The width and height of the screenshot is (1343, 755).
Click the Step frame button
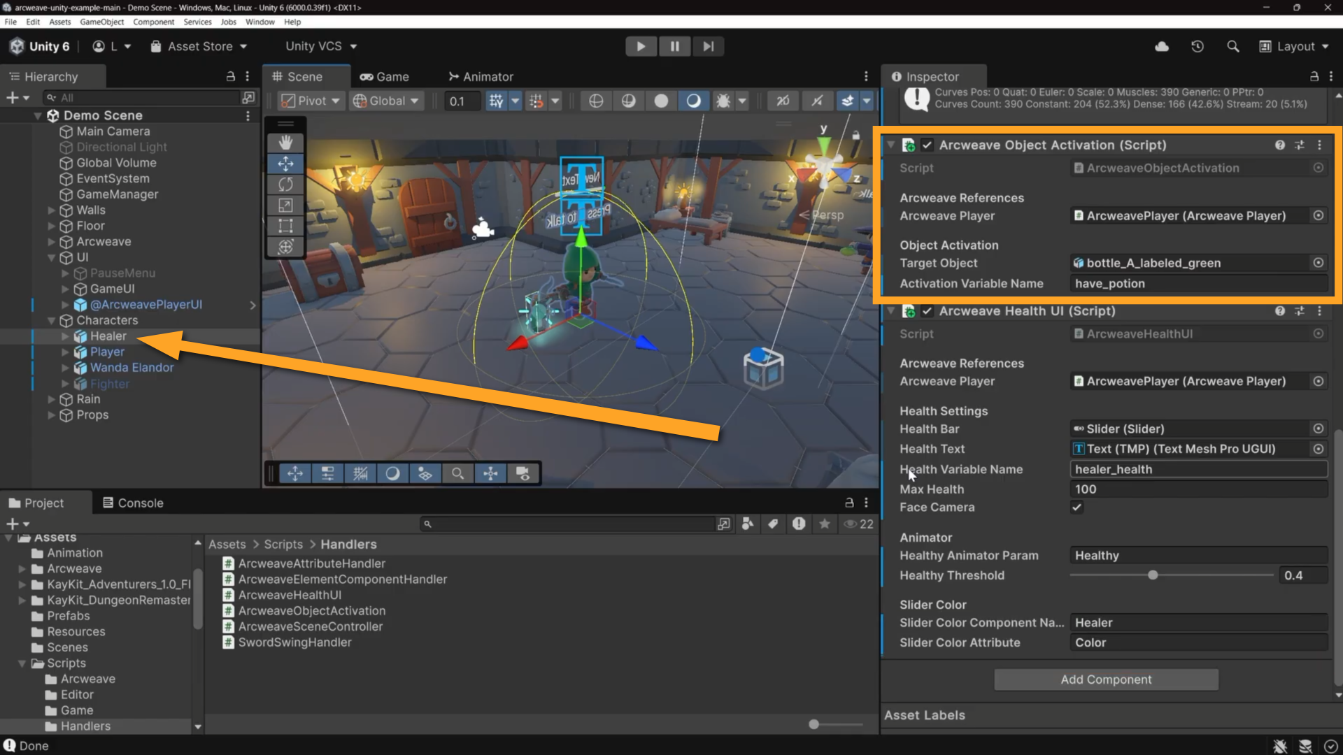(x=708, y=46)
